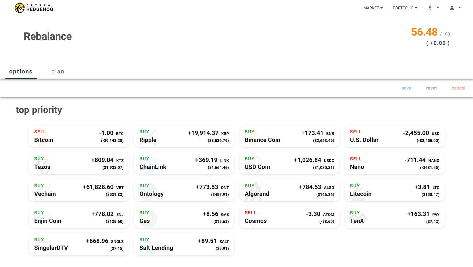Open the Algorand buy card
This screenshot has height=267, width=473.
(289, 190)
